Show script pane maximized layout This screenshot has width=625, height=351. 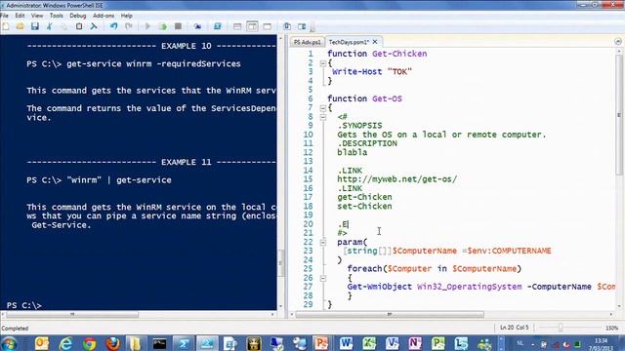(x=267, y=26)
